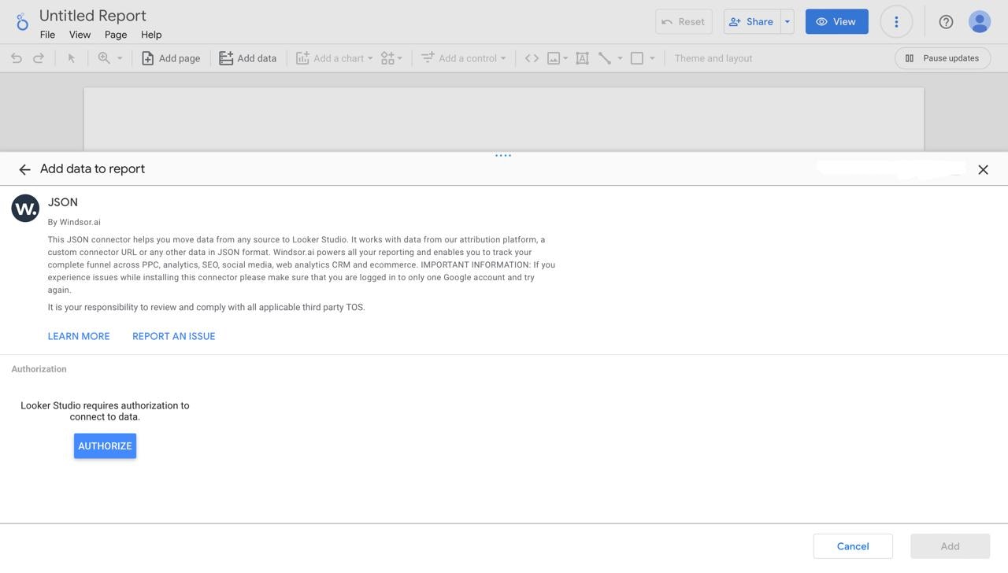Select the selection mode pointer tool
The height and width of the screenshot is (573, 1008).
71,58
